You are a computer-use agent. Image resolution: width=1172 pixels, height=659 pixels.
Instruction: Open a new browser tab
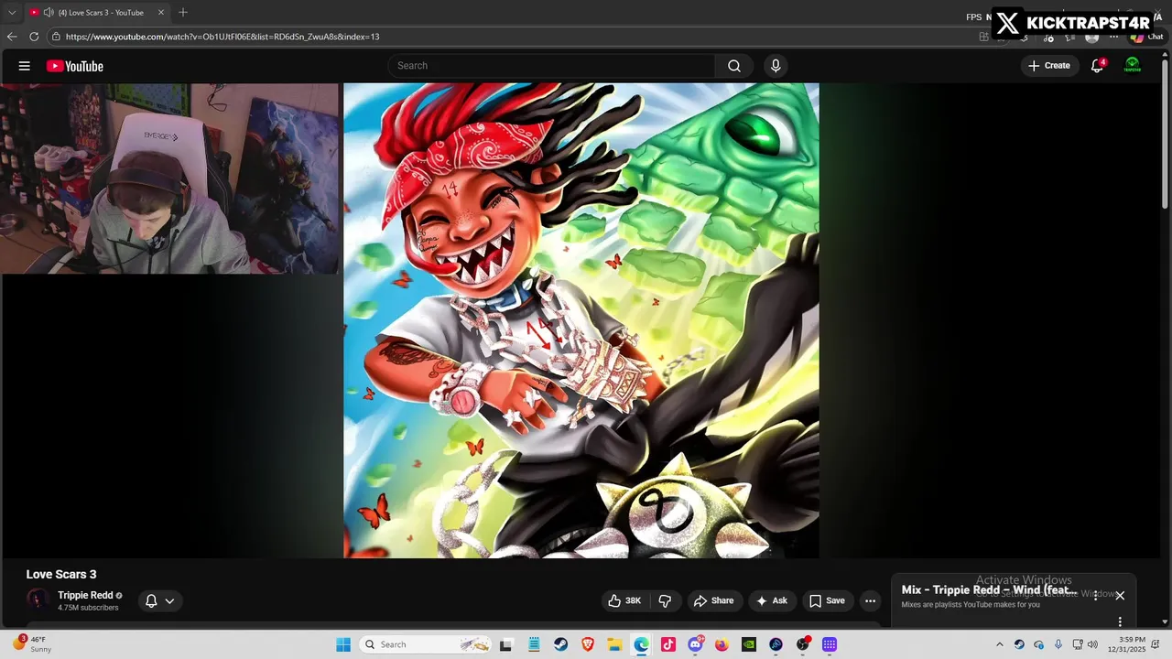(x=183, y=13)
